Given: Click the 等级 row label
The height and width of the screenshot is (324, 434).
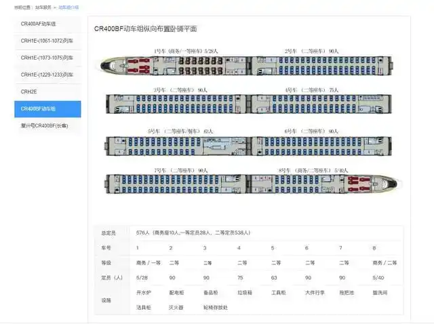Looking at the screenshot, I should 106,263.
